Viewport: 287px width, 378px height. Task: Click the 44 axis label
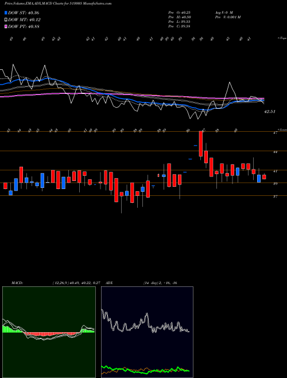tap(275, 152)
